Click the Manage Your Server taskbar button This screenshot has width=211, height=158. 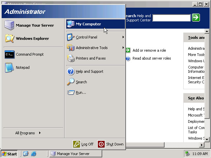tap(76, 154)
